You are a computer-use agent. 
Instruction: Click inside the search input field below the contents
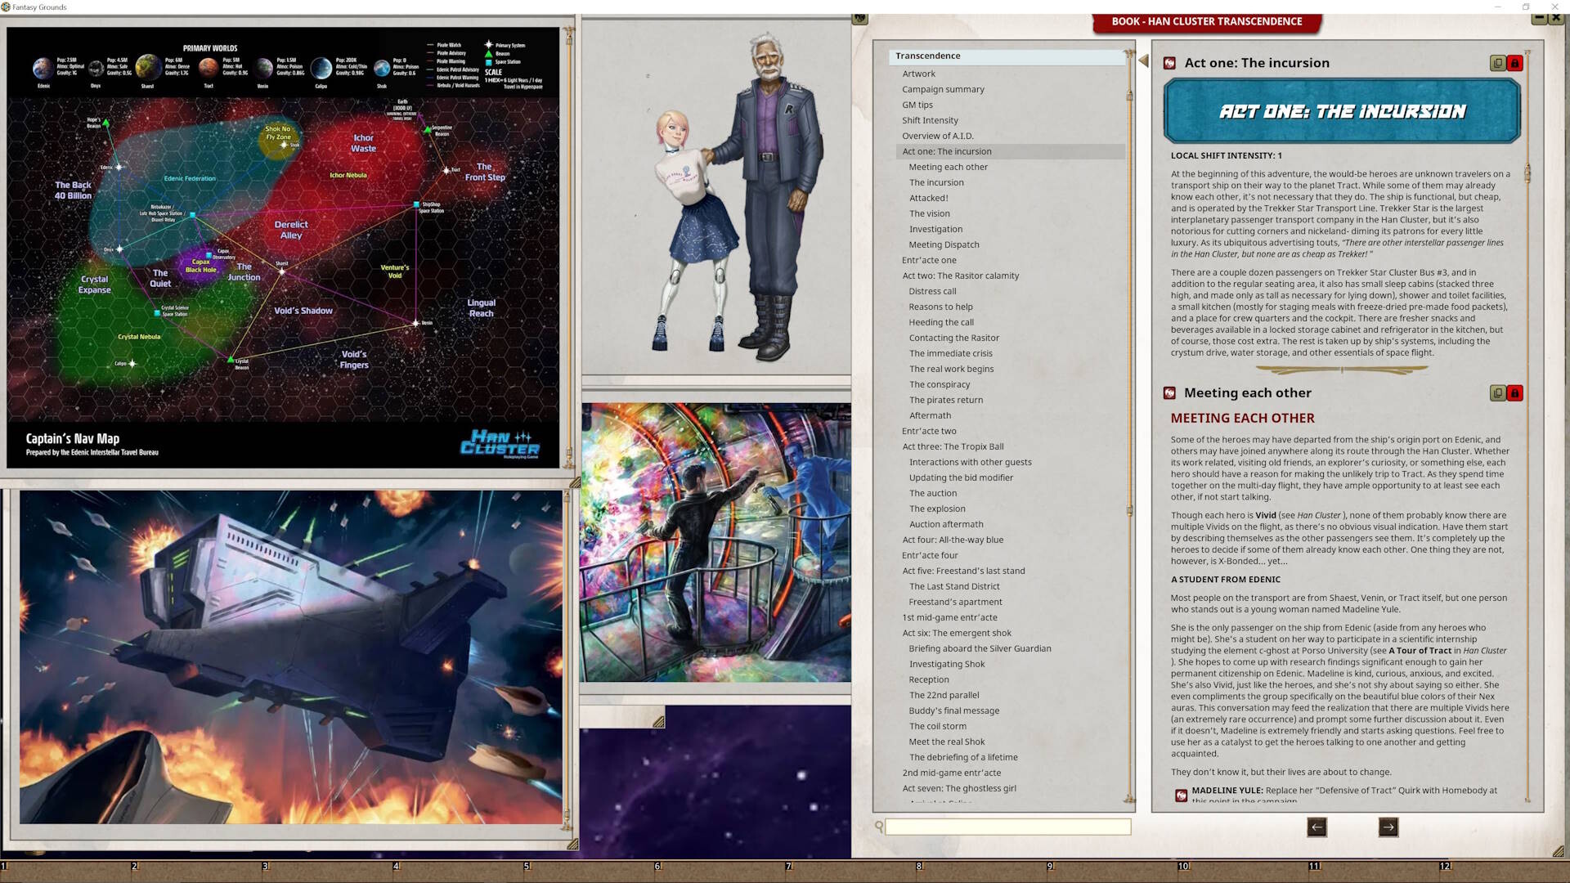(1006, 827)
